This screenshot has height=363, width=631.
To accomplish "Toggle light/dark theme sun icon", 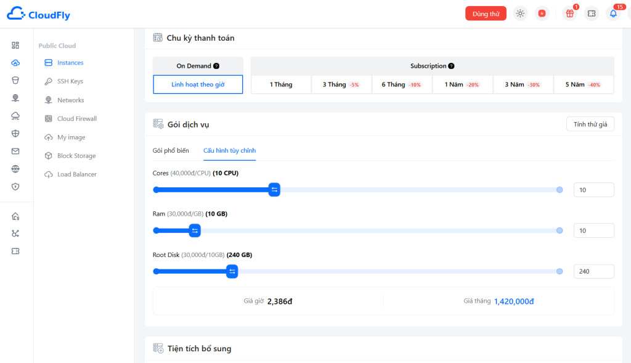I will (x=521, y=14).
